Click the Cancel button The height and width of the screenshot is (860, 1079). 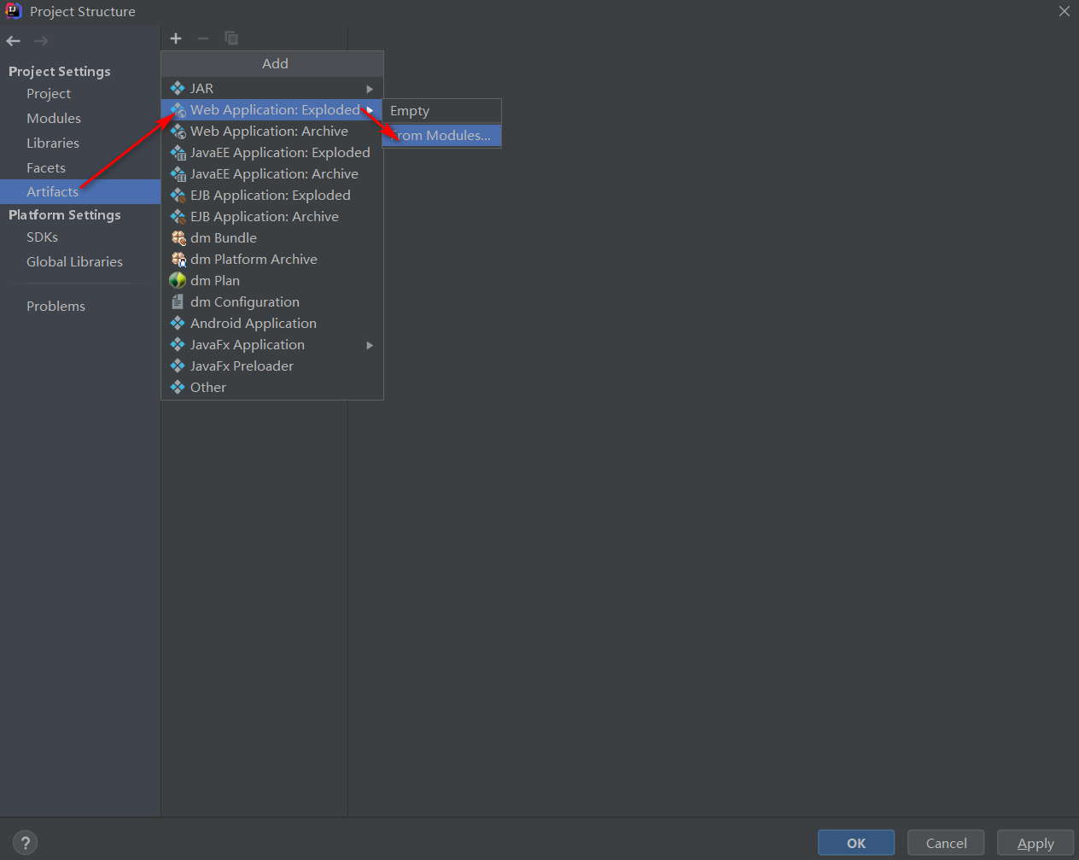(946, 843)
